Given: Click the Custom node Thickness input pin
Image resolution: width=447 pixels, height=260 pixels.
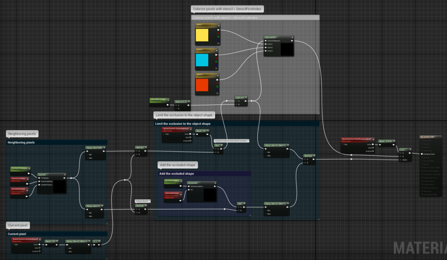Looking at the screenshot, I should coord(39,178).
